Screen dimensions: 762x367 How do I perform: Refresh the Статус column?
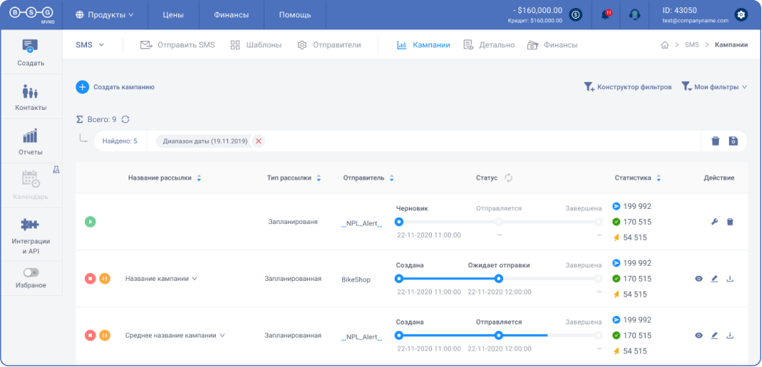click(508, 178)
